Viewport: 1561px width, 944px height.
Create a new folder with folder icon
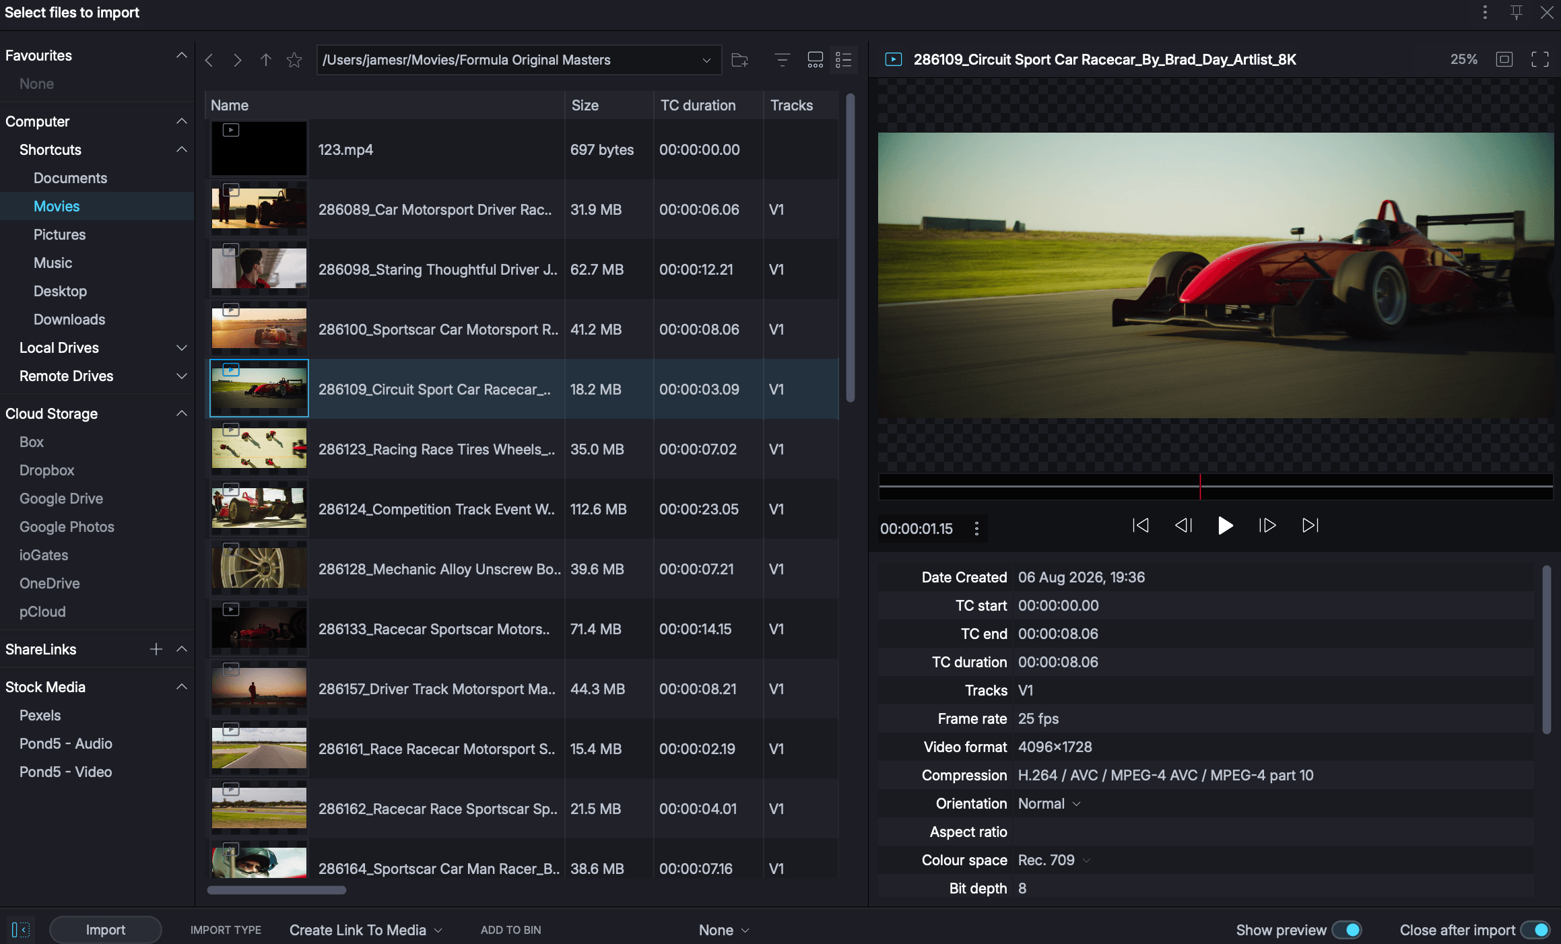coord(740,60)
